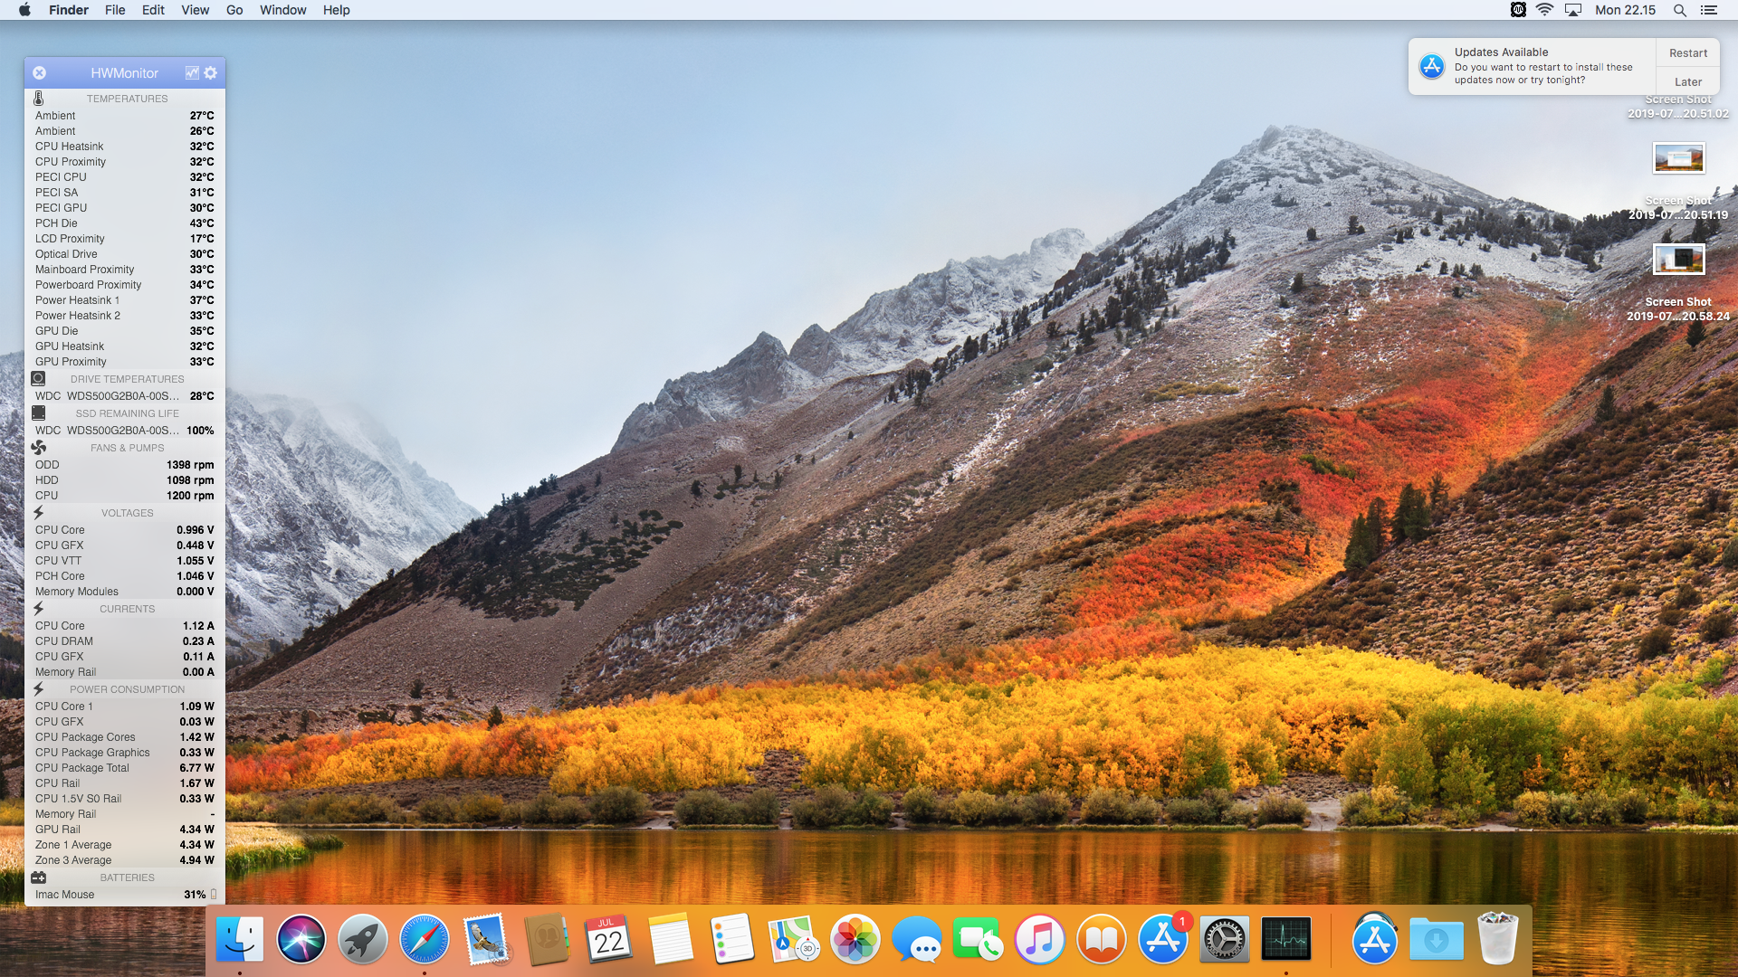Launch Activity Monitor from the Dock
Viewport: 1738px width, 977px height.
point(1285,940)
